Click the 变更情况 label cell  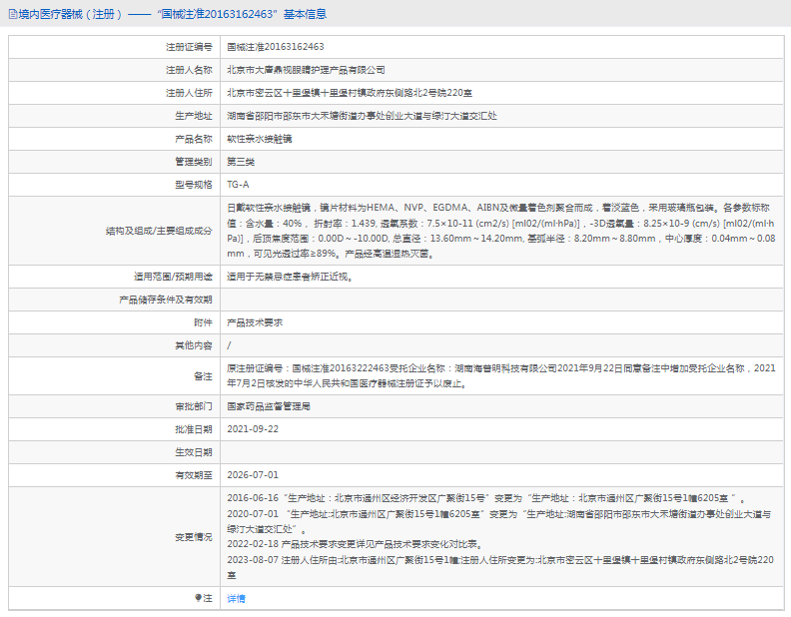pos(114,537)
